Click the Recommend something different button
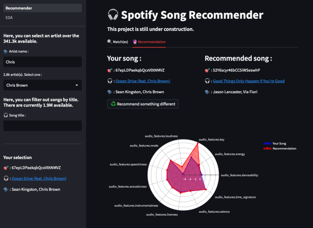This screenshot has height=228, width=313. coord(143,104)
